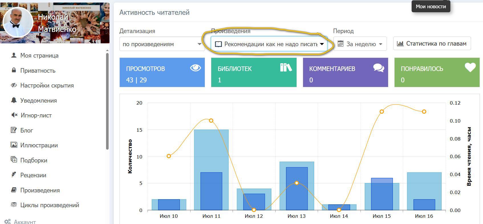Image resolution: width=483 pixels, height=224 pixels.
Task: Open the Детализация dropdown
Action: pos(162,44)
